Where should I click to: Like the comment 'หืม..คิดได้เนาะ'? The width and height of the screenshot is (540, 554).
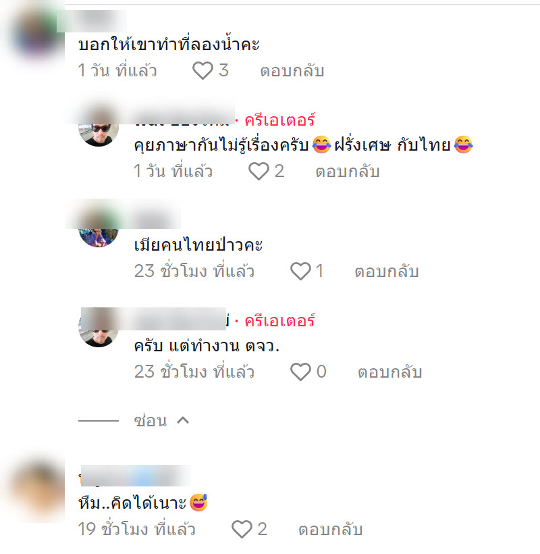coord(242,529)
